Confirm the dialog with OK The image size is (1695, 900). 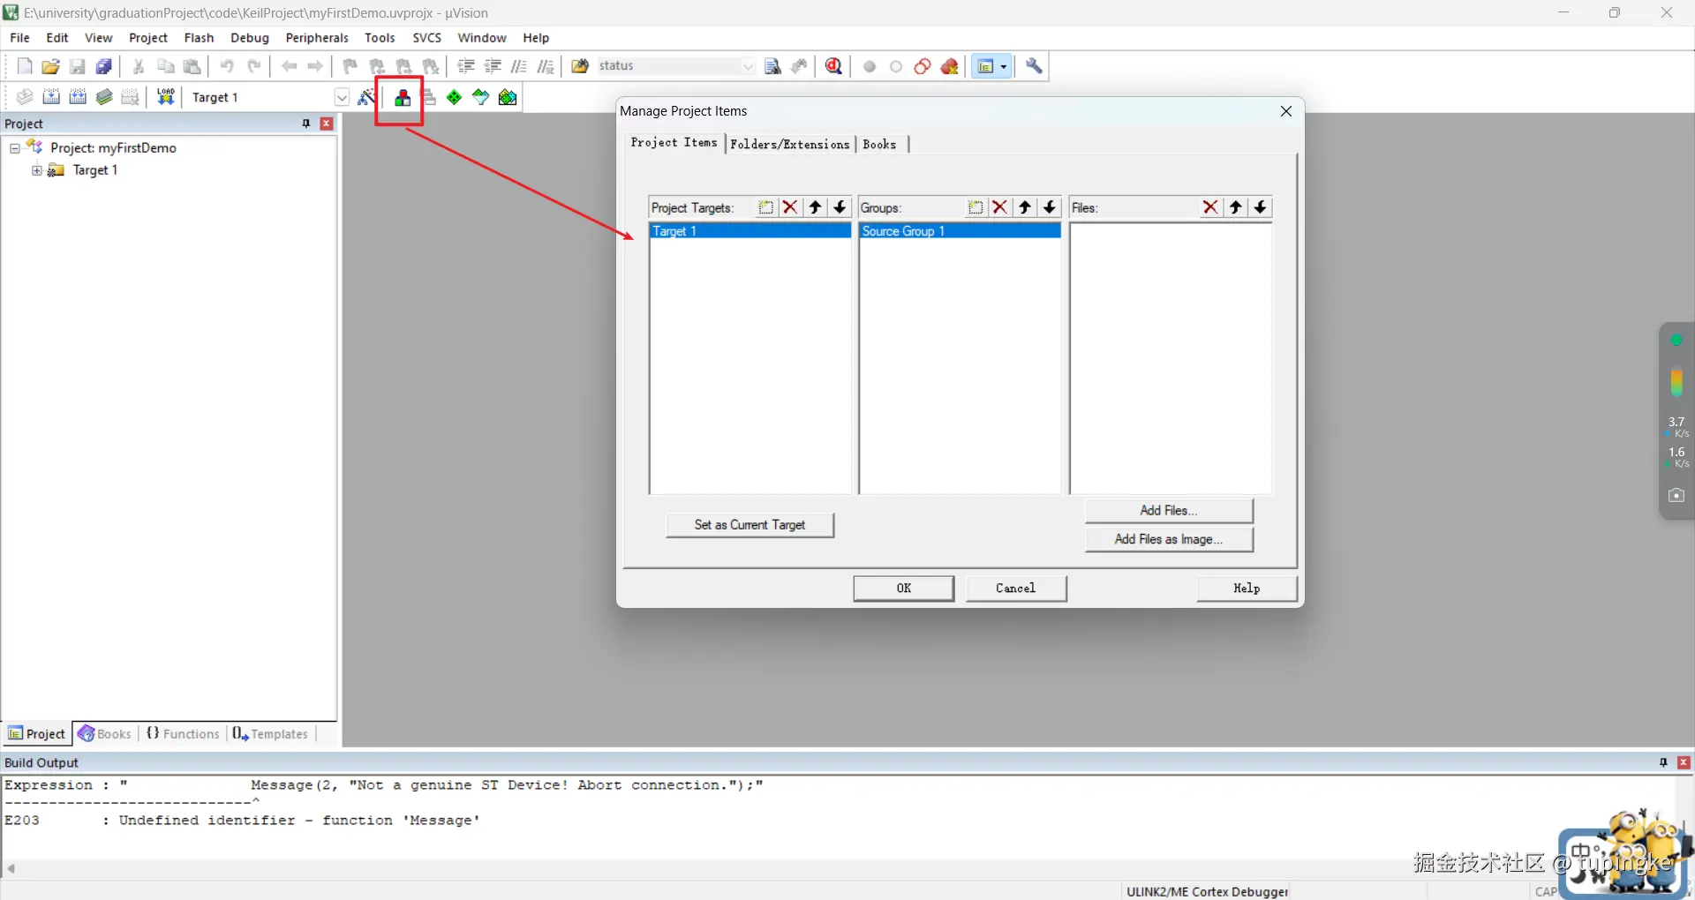pyautogui.click(x=904, y=589)
